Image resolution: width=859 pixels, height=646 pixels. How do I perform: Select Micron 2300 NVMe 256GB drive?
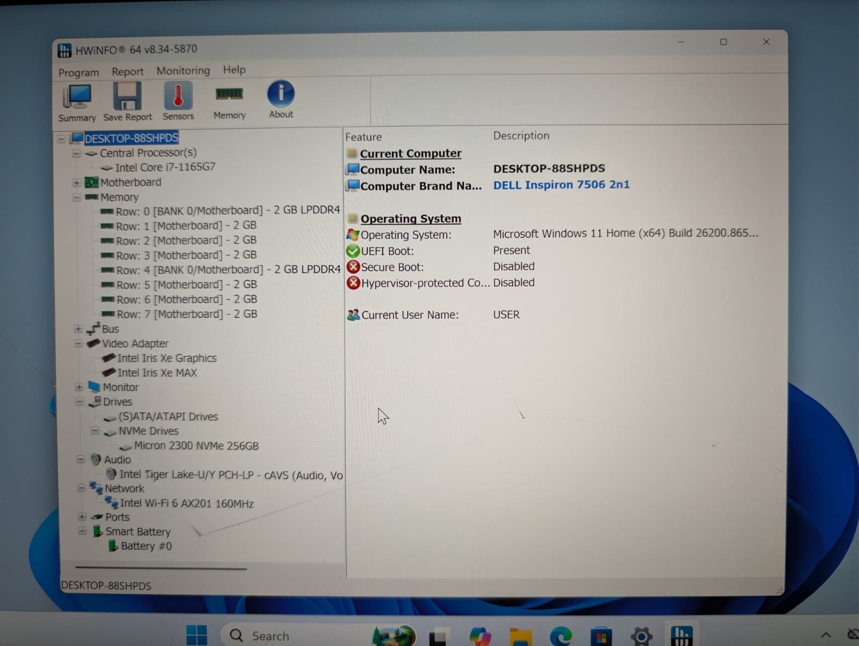pyautogui.click(x=196, y=445)
